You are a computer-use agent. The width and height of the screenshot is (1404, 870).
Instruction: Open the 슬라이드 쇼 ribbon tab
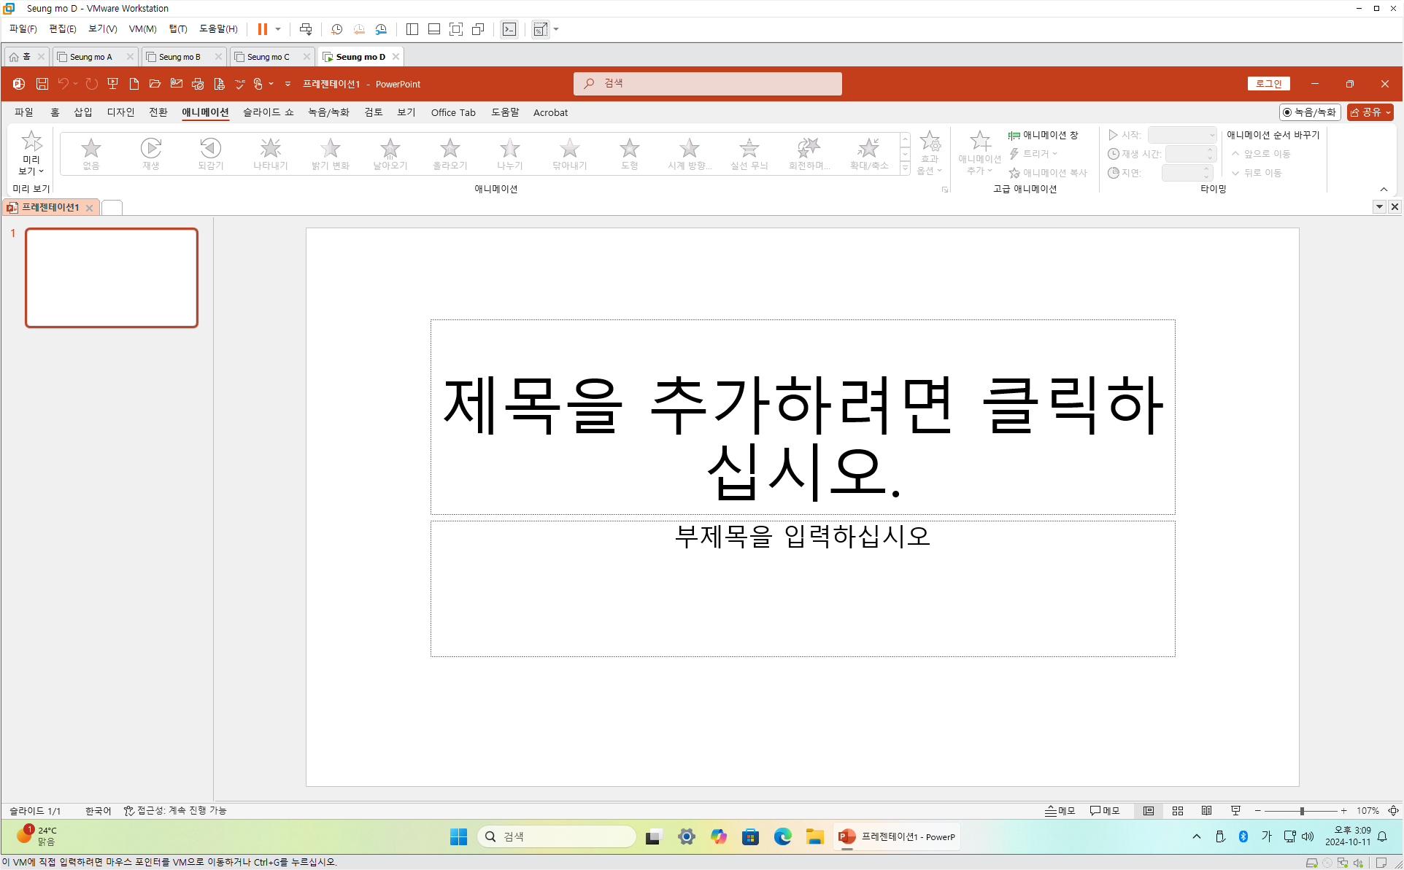coord(268,112)
